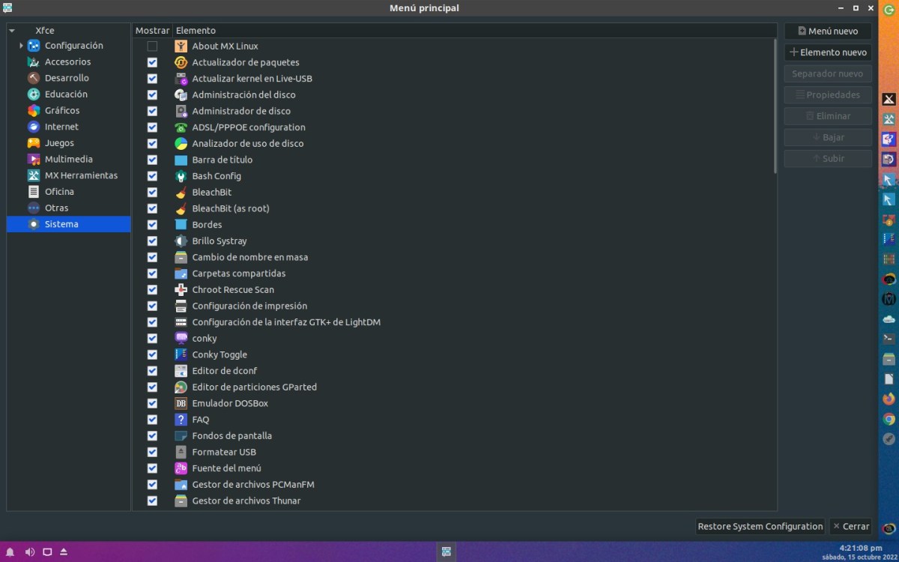Click the Emulador DOSBox icon
The height and width of the screenshot is (562, 899).
point(181,403)
